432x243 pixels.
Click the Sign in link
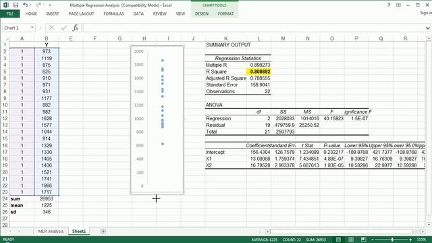click(426, 13)
